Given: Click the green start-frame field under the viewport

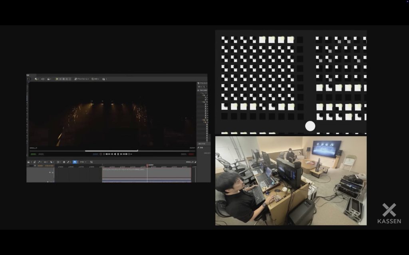Looking at the screenshot, I should pos(34,154).
